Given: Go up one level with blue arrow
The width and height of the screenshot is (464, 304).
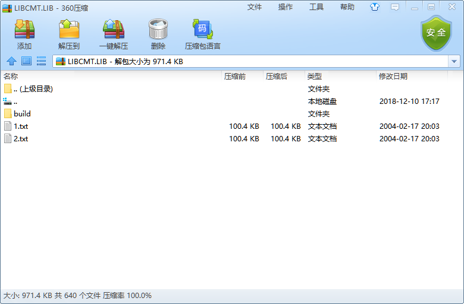Looking at the screenshot, I should pos(11,61).
